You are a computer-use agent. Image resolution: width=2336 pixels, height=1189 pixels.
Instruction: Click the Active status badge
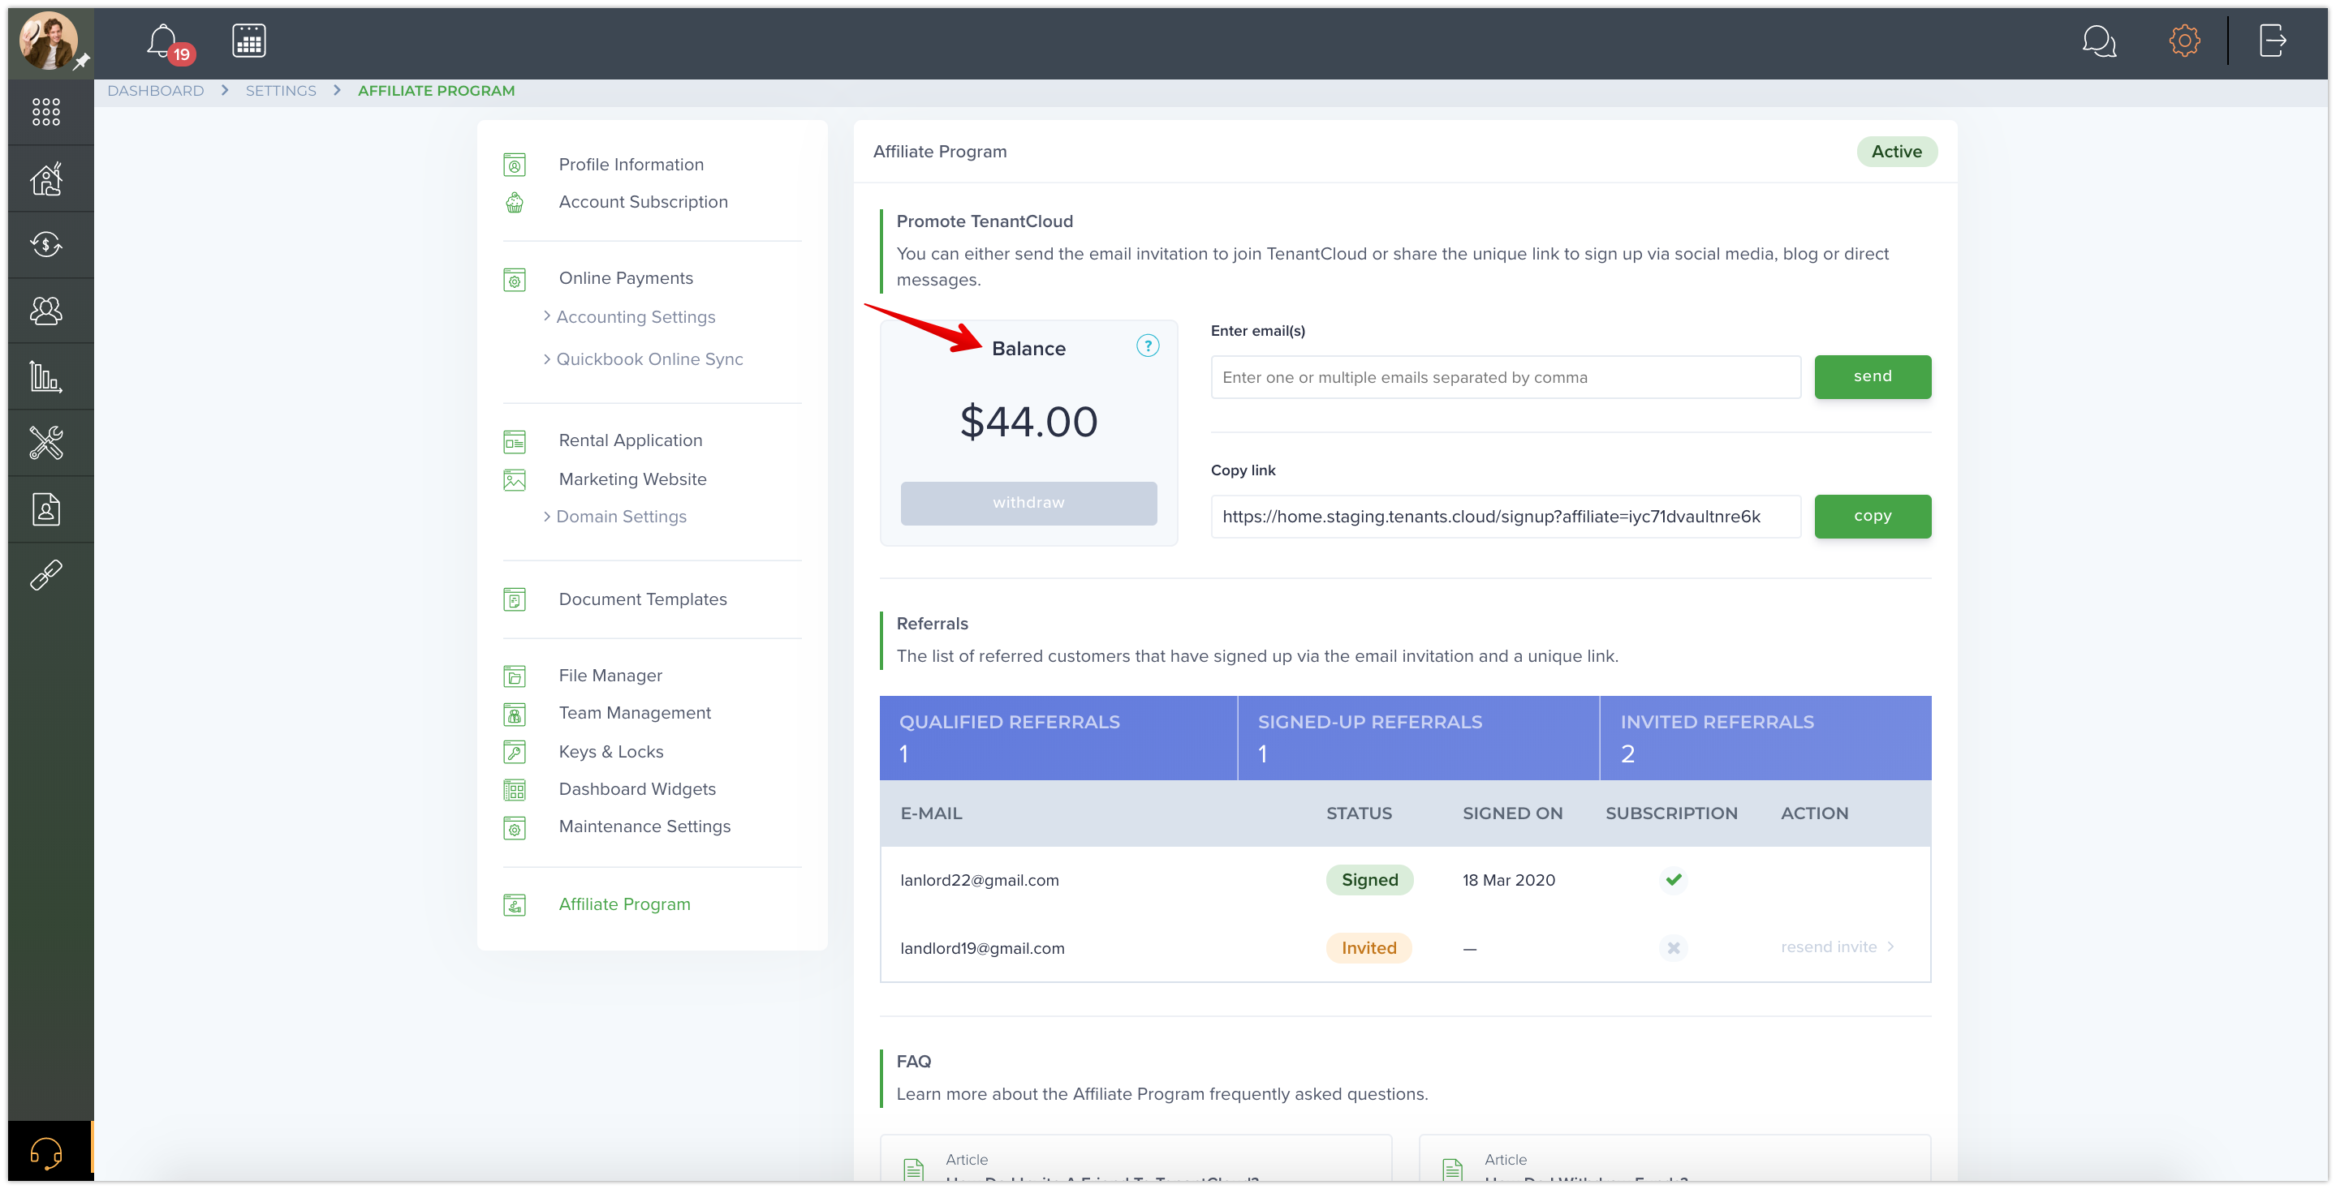tap(1895, 152)
